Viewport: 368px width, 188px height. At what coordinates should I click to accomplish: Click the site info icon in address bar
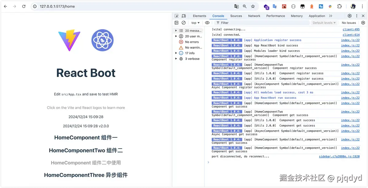[35, 6]
